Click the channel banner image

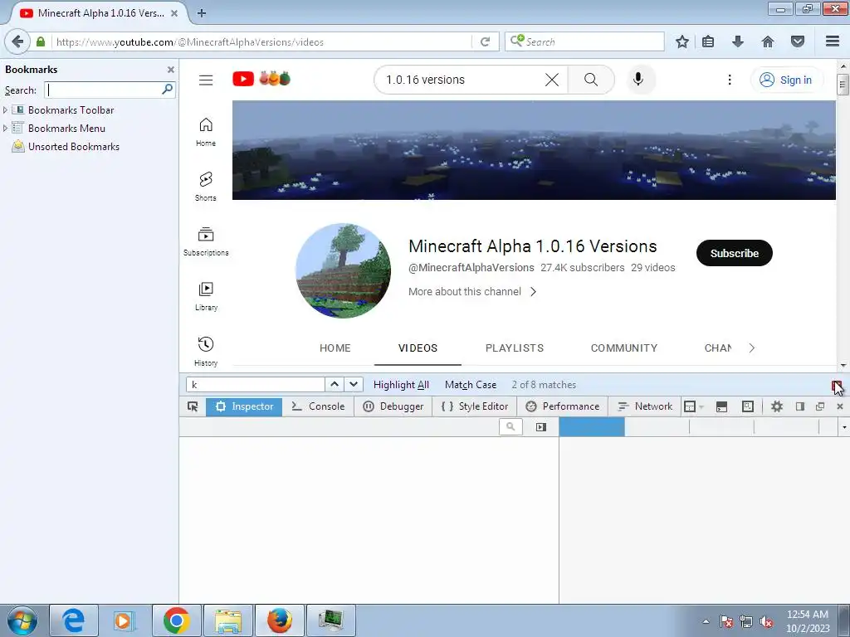[x=534, y=150]
